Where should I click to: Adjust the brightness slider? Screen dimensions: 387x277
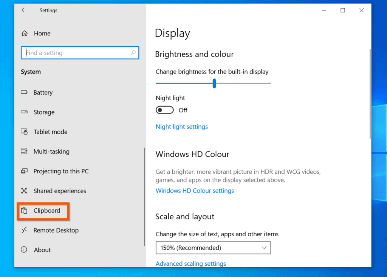click(x=214, y=83)
